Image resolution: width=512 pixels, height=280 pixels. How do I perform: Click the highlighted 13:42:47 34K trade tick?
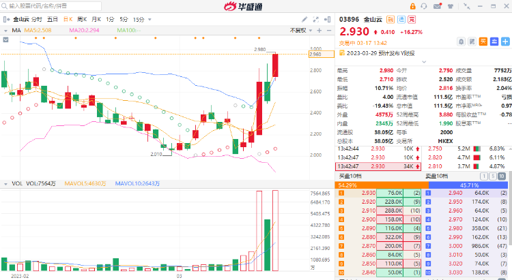378,166
